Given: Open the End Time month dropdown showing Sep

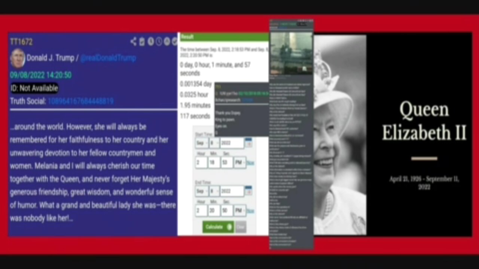Looking at the screenshot, I should pyautogui.click(x=202, y=191).
